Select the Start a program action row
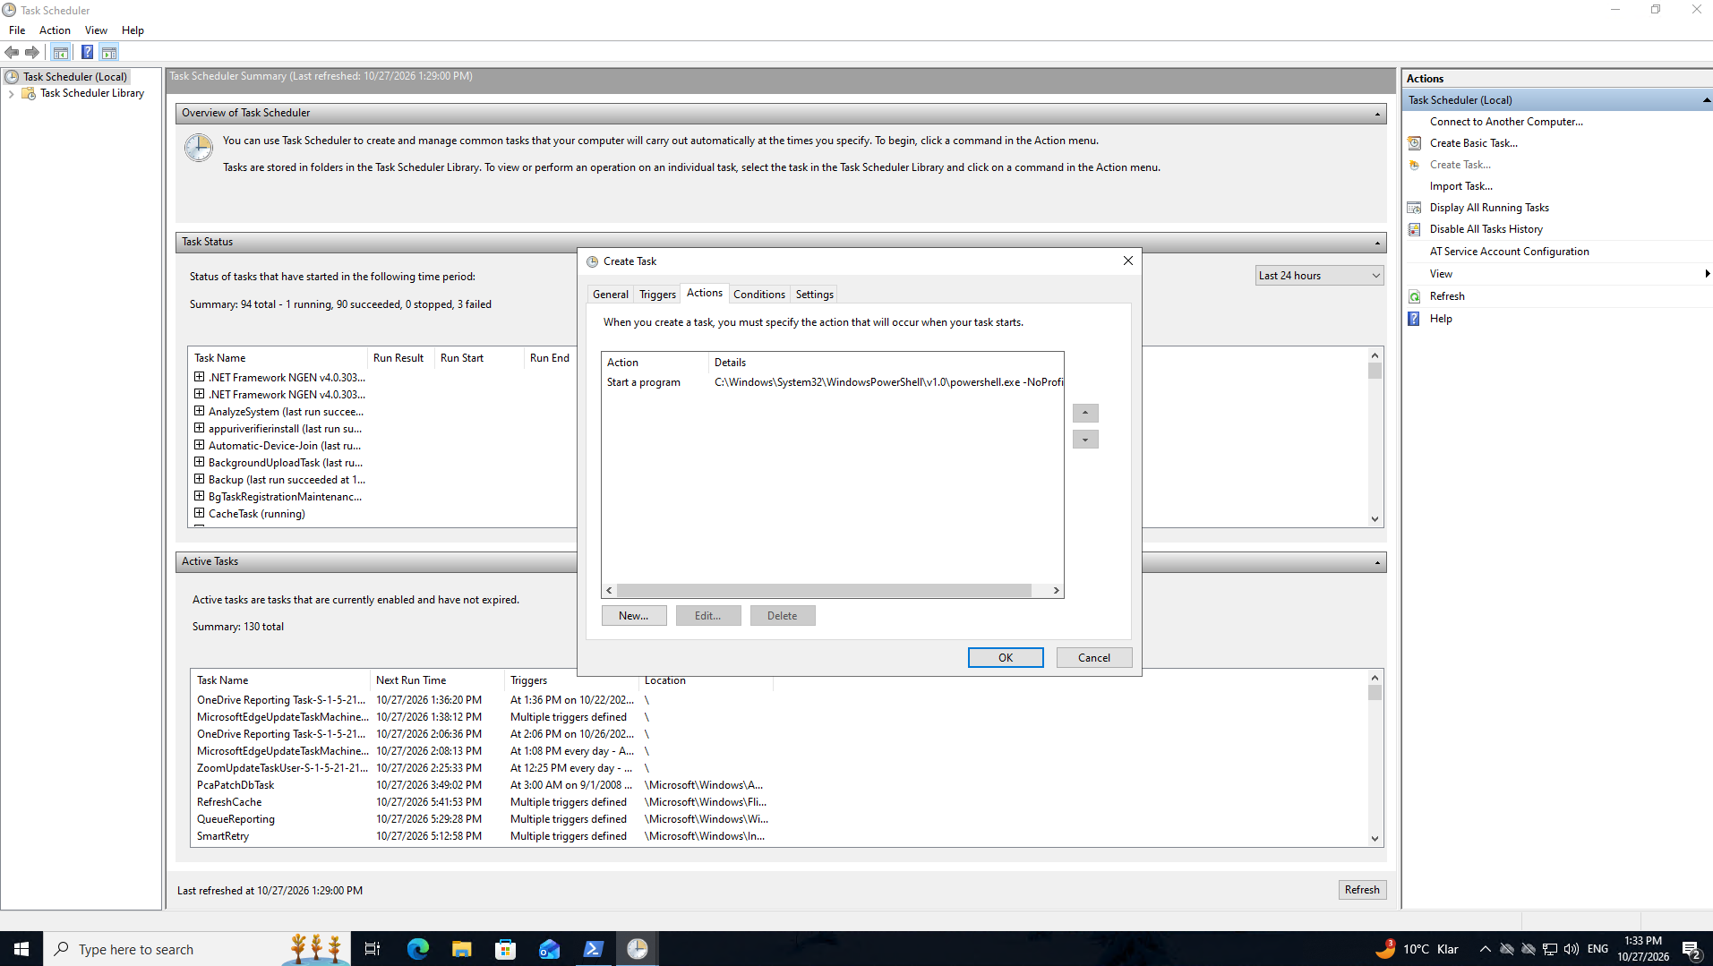 tap(833, 382)
